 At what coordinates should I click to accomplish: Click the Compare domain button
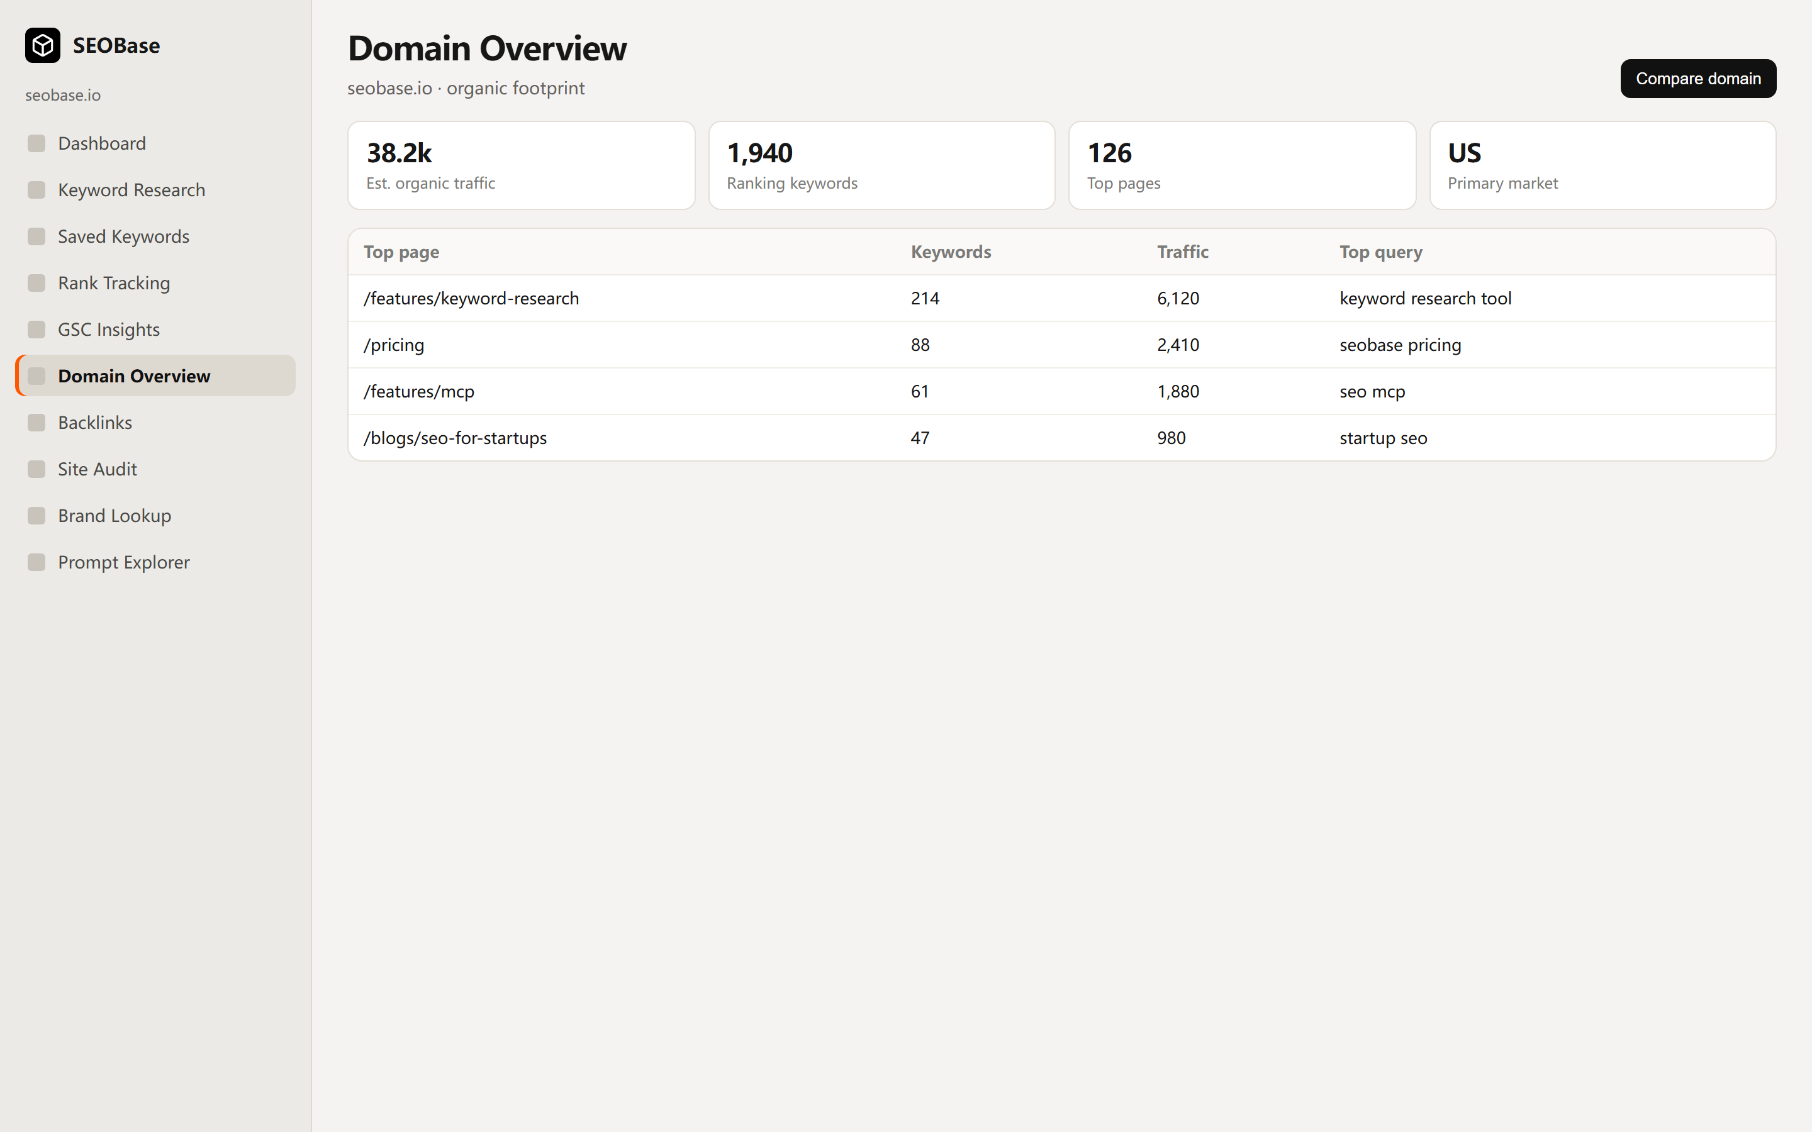pos(1697,79)
